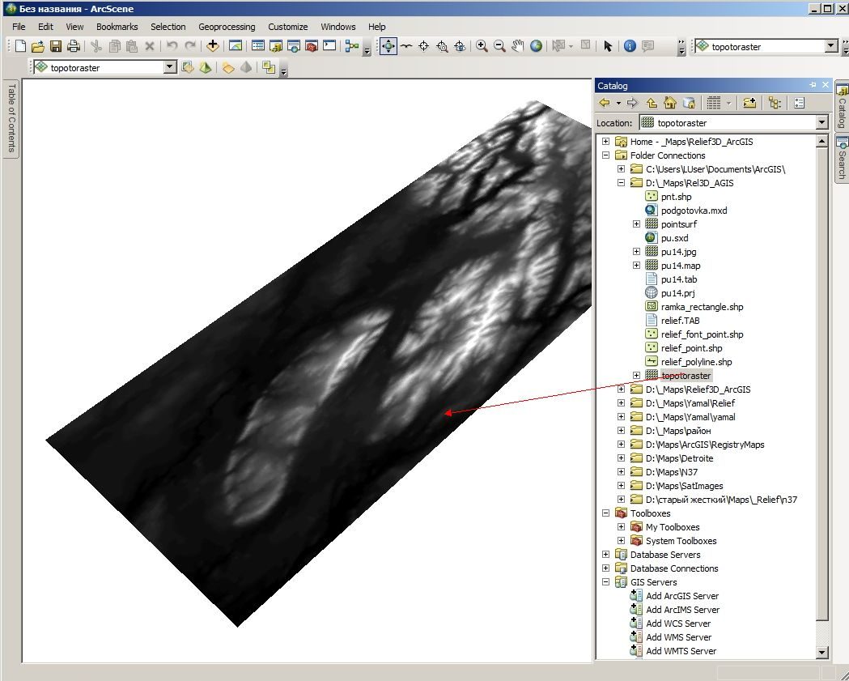The width and height of the screenshot is (849, 681).
Task: Print the scene
Action: pos(74,47)
